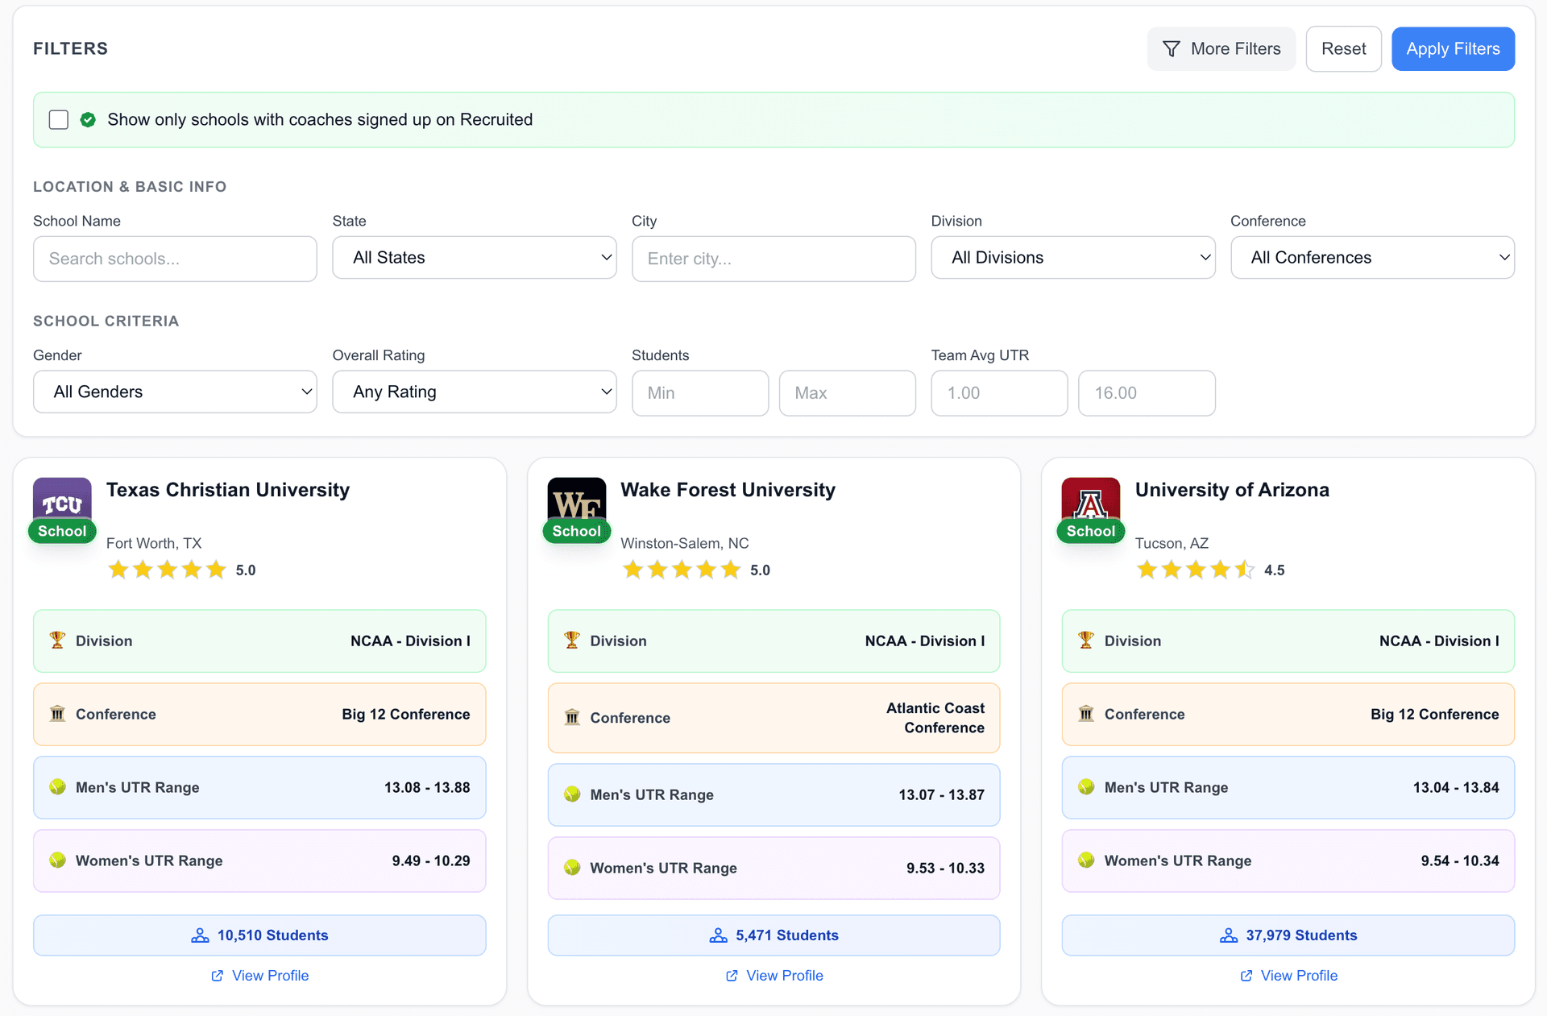
Task: Click the Wake Forest logo icon
Action: point(576,501)
